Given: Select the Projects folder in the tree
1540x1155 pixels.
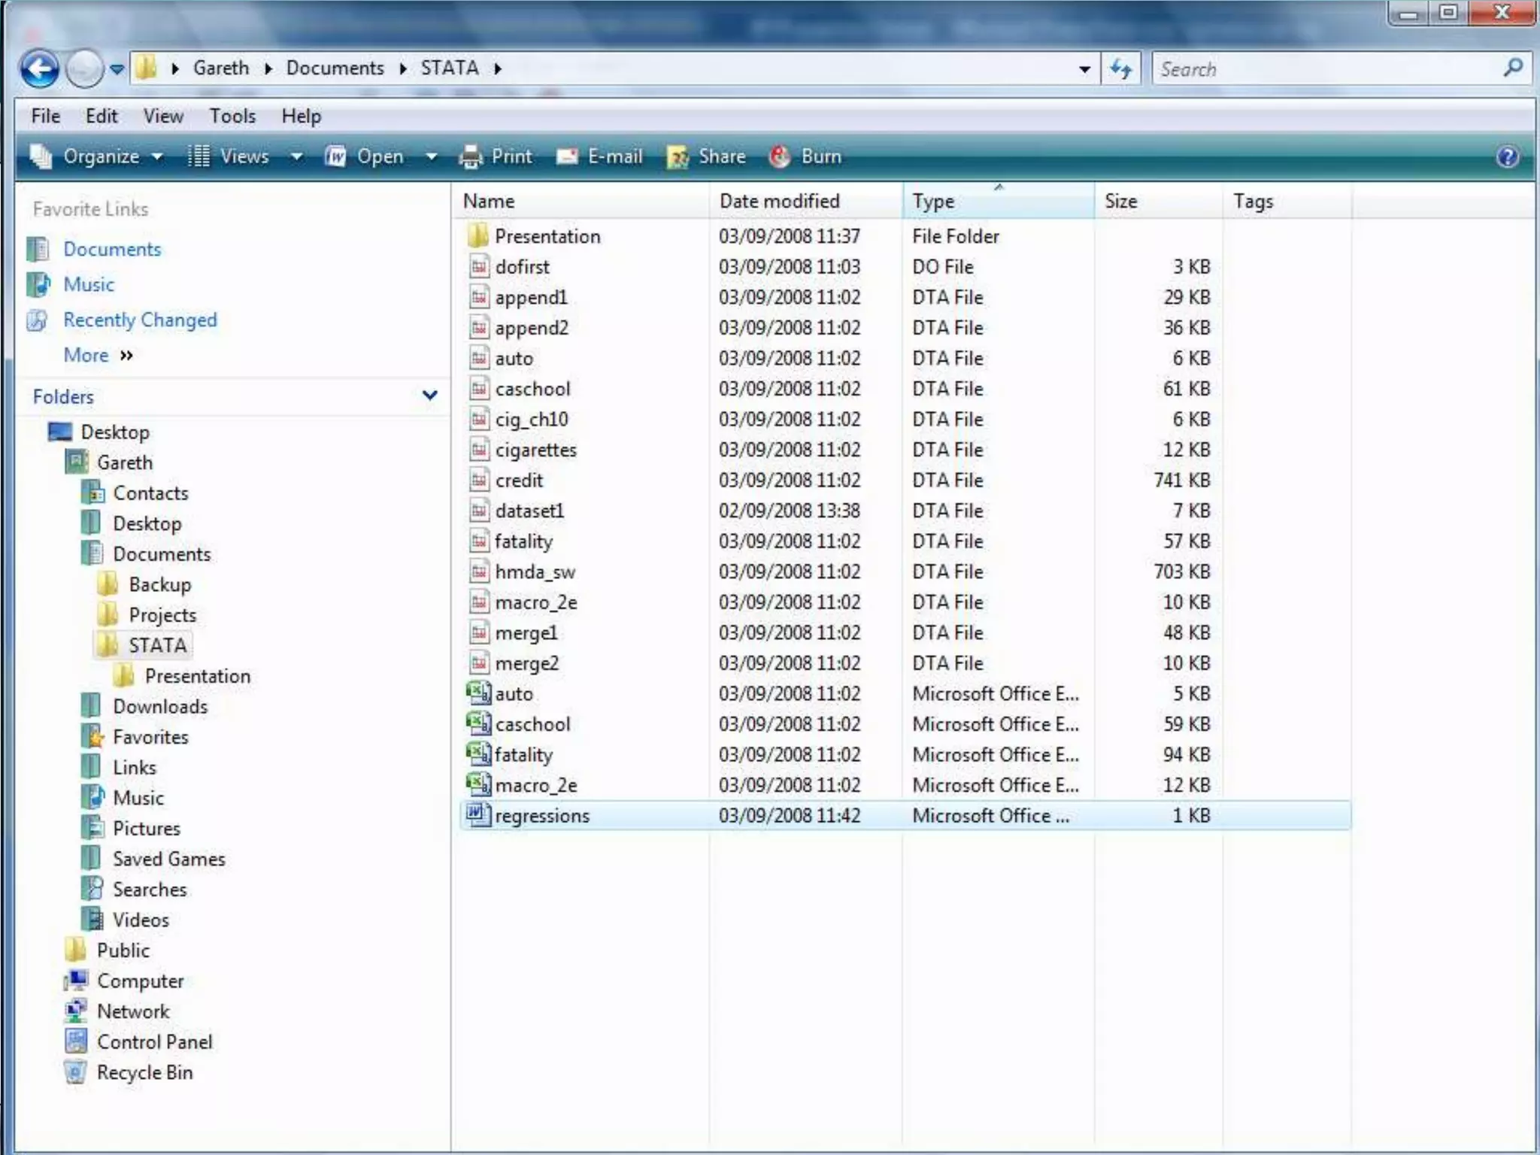Looking at the screenshot, I should (162, 615).
